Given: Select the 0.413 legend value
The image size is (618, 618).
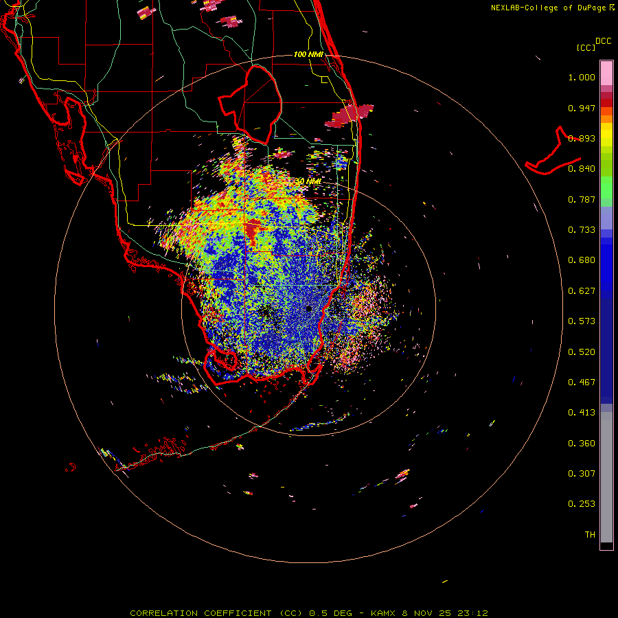Looking at the screenshot, I should pyautogui.click(x=582, y=413).
